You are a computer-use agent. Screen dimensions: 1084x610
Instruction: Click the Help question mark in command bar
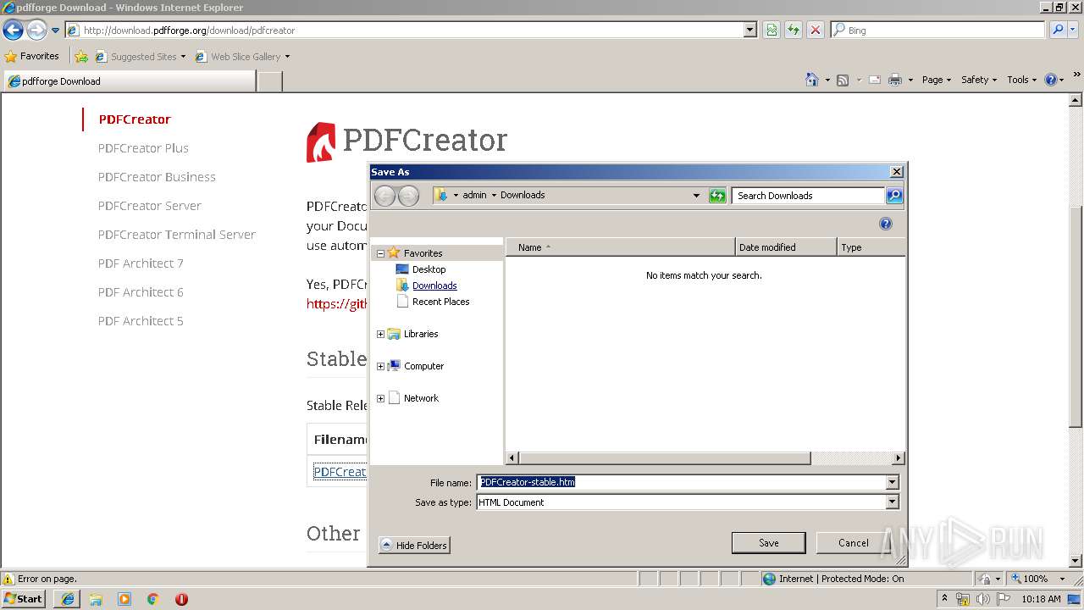pos(1051,80)
